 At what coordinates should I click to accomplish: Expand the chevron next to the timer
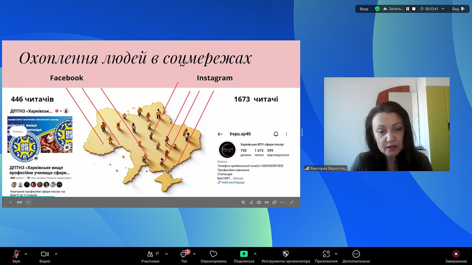pyautogui.click(x=443, y=9)
